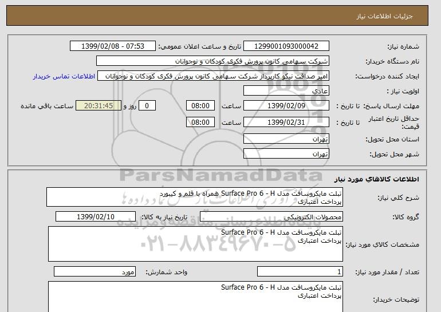
Task: Click the label حداقل تاریخ اعتبار قیمت
Action: pyautogui.click(x=394, y=123)
